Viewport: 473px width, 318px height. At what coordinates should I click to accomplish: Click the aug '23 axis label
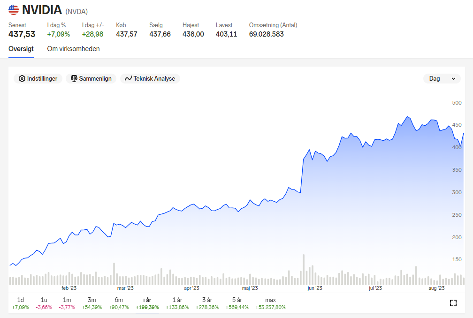tap(436, 288)
